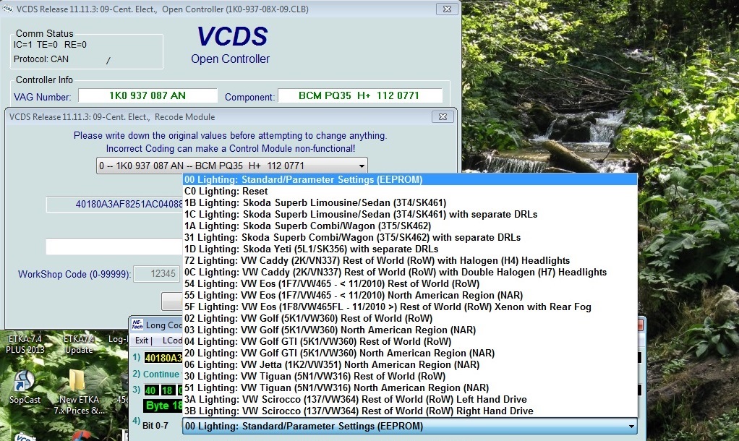Choose 55 VW Eos North American Region
Screen dimensions: 739x441
(x=409, y=295)
